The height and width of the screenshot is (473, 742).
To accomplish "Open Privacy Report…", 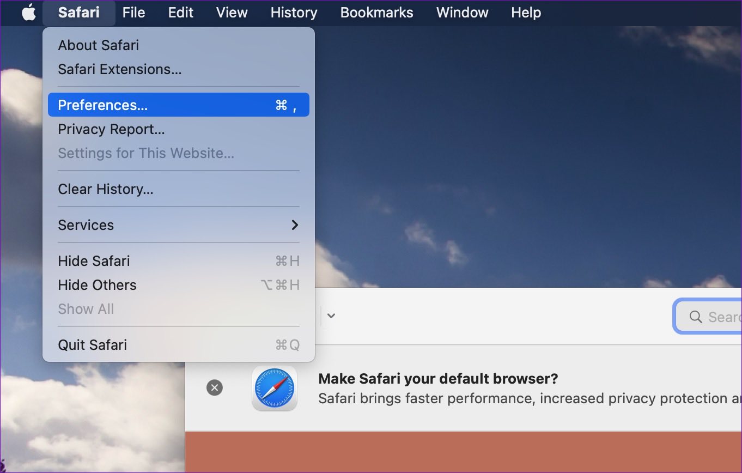I will coord(179,129).
